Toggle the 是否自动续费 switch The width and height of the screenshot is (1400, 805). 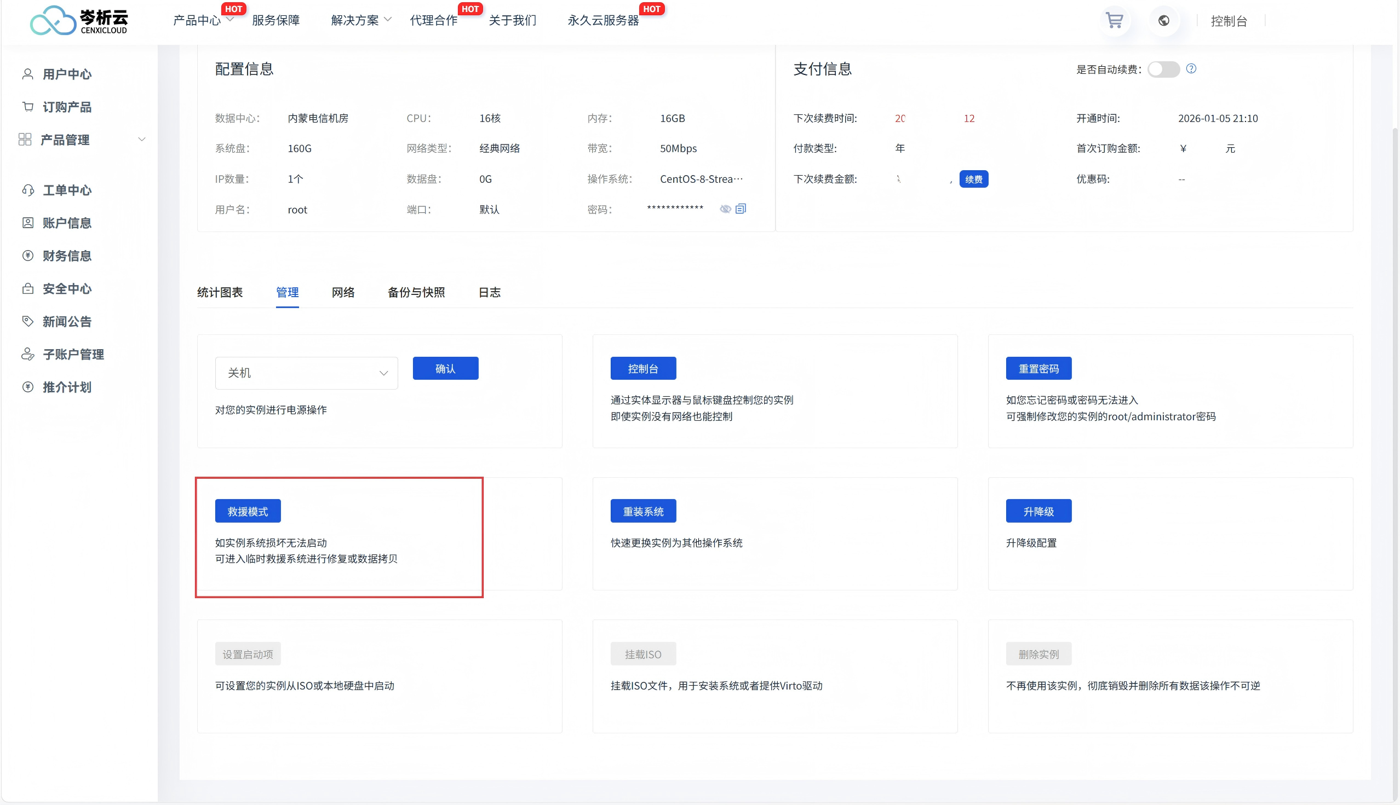(x=1163, y=69)
